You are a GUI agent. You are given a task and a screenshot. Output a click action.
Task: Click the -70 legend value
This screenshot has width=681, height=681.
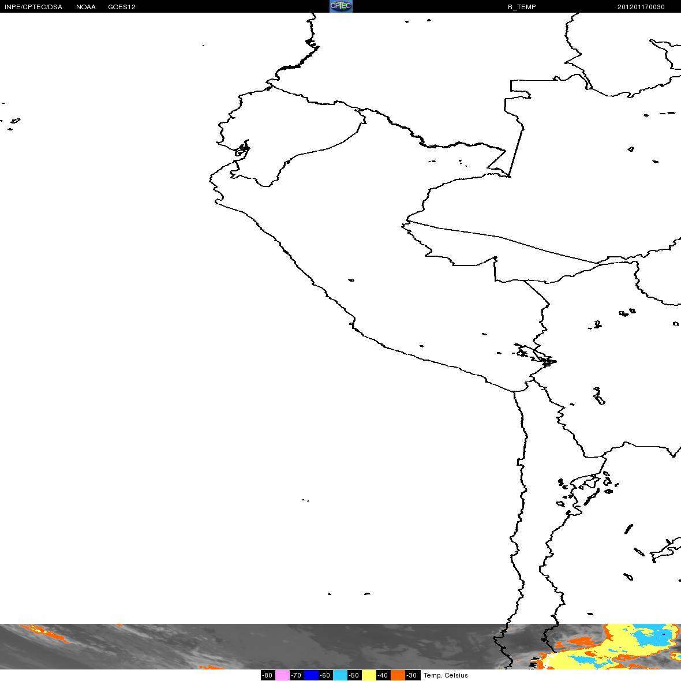tap(297, 675)
